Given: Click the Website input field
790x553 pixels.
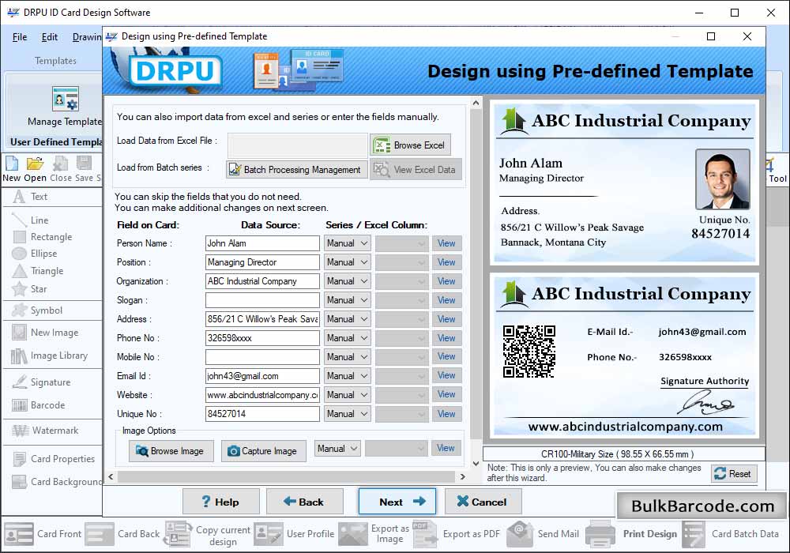Looking at the screenshot, I should click(x=262, y=395).
